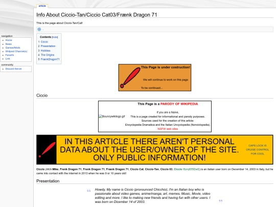
Task: Open News in navigation sidebar
Action: (x=9, y=44)
